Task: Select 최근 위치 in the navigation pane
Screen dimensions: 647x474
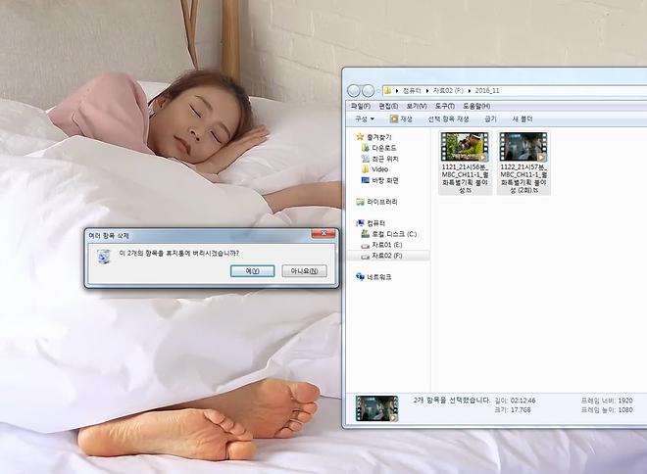Action: pyautogui.click(x=385, y=159)
